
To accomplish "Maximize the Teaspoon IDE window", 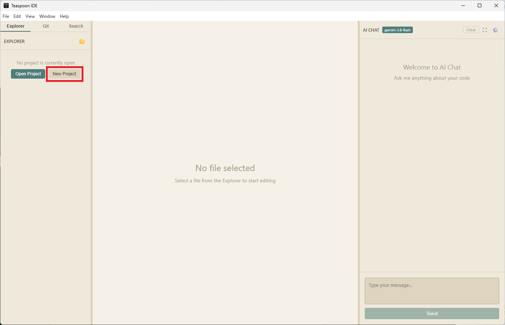I will tap(479, 5).
